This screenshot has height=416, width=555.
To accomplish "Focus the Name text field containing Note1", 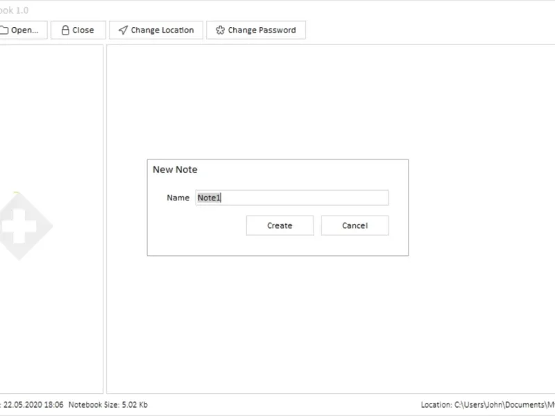I will pyautogui.click(x=291, y=198).
